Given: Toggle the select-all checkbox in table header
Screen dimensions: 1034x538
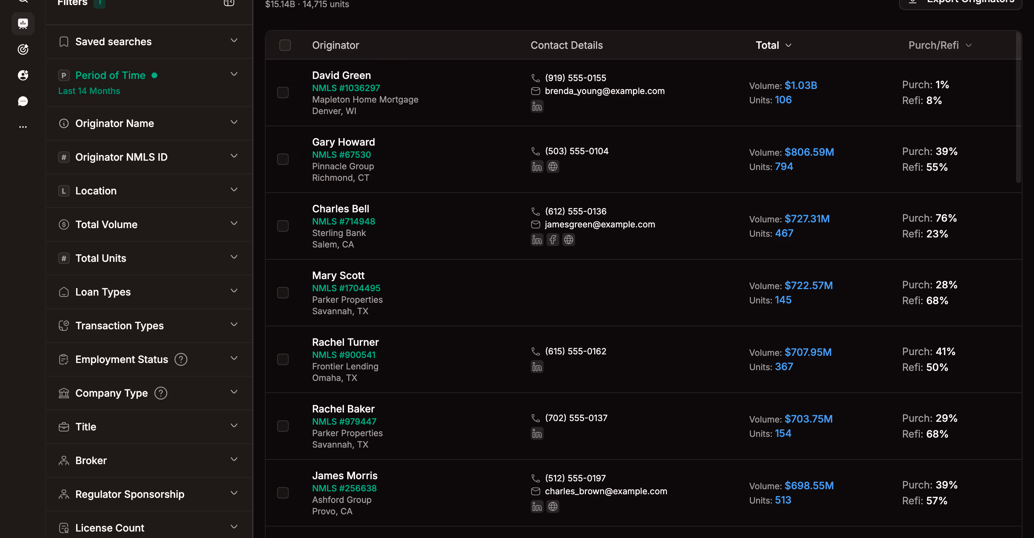Looking at the screenshot, I should pyautogui.click(x=285, y=45).
